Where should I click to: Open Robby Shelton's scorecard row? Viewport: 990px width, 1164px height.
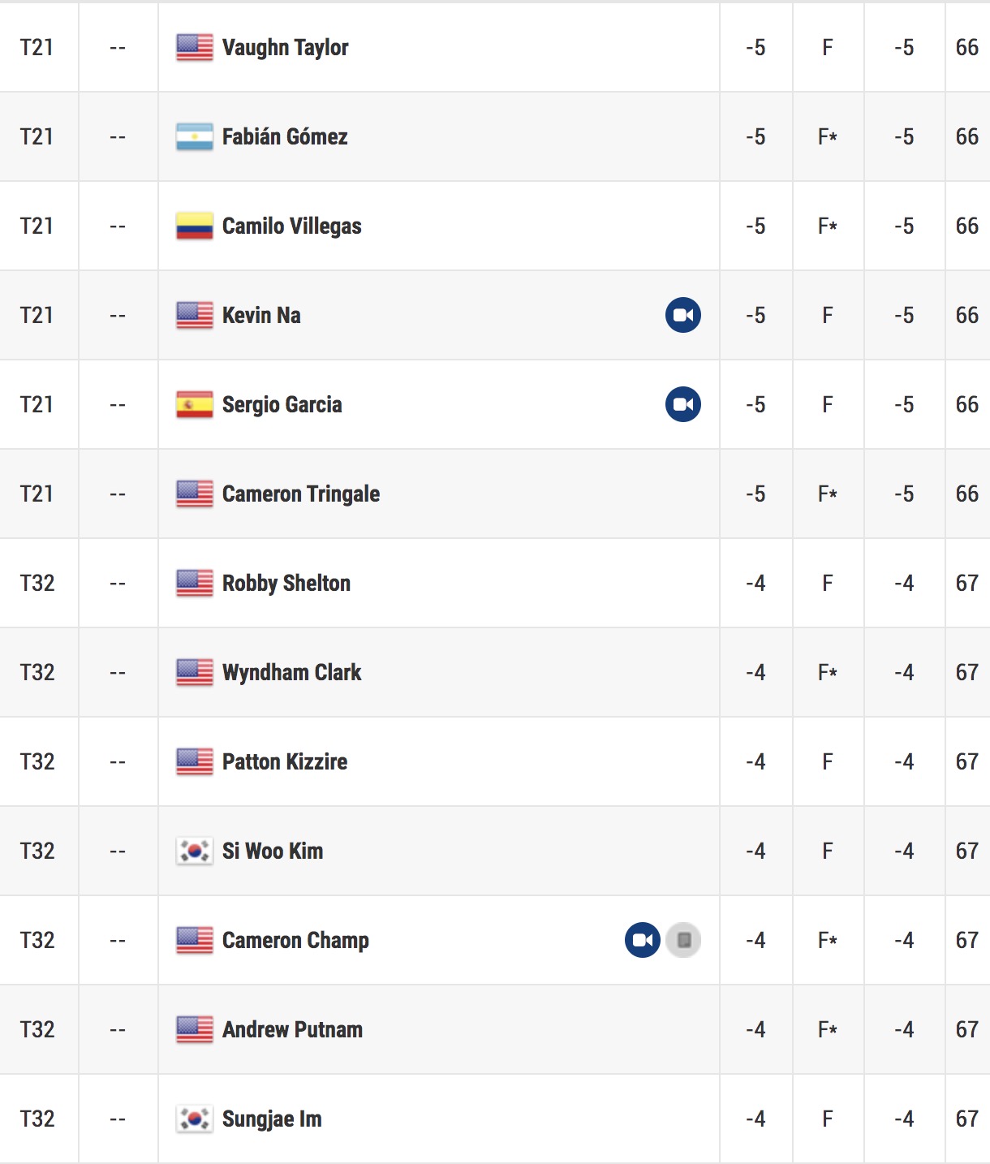pos(495,583)
